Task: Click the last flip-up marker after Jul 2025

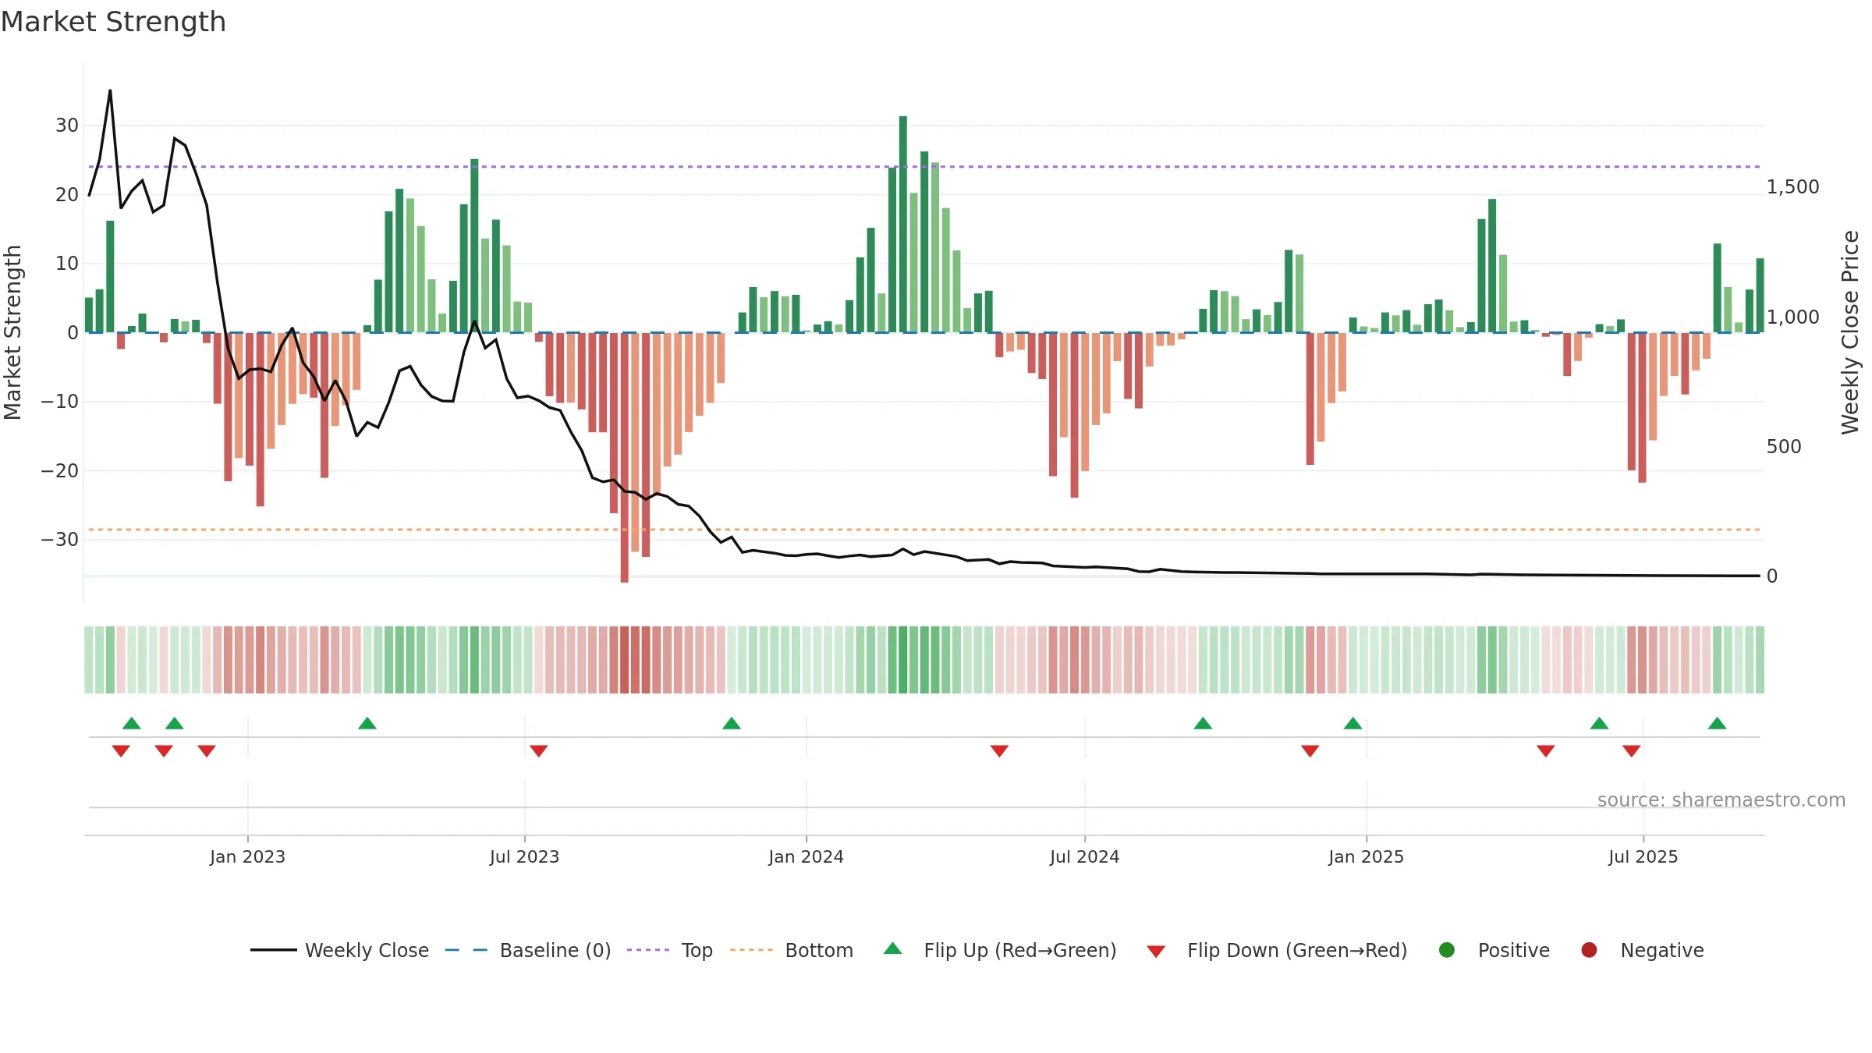Action: pos(1717,723)
